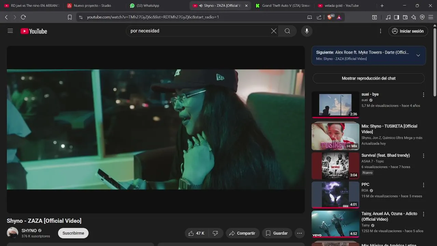Screen dimensions: 437x246
Task: Open Brave Shields lion icon
Action: coord(330,17)
